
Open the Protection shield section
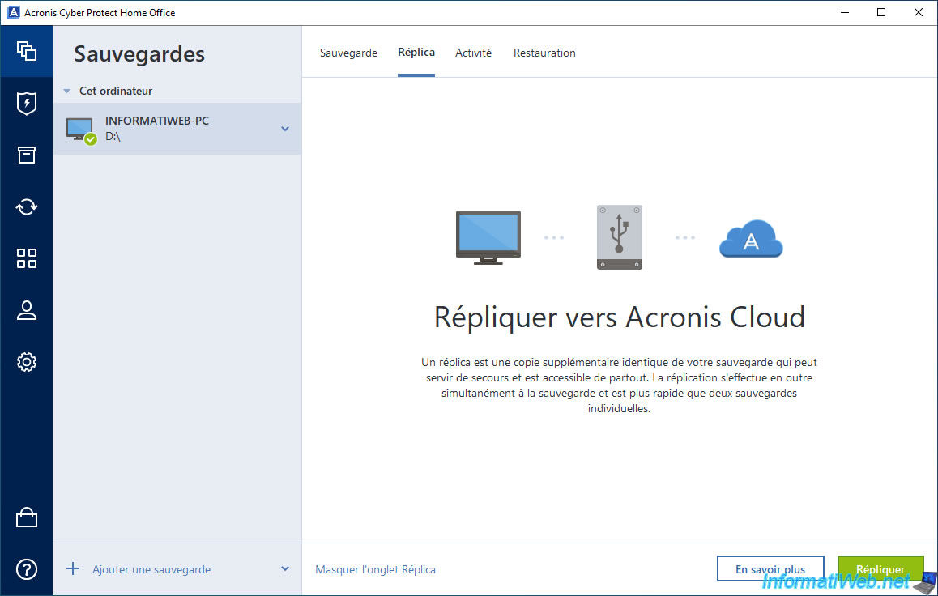click(x=26, y=103)
